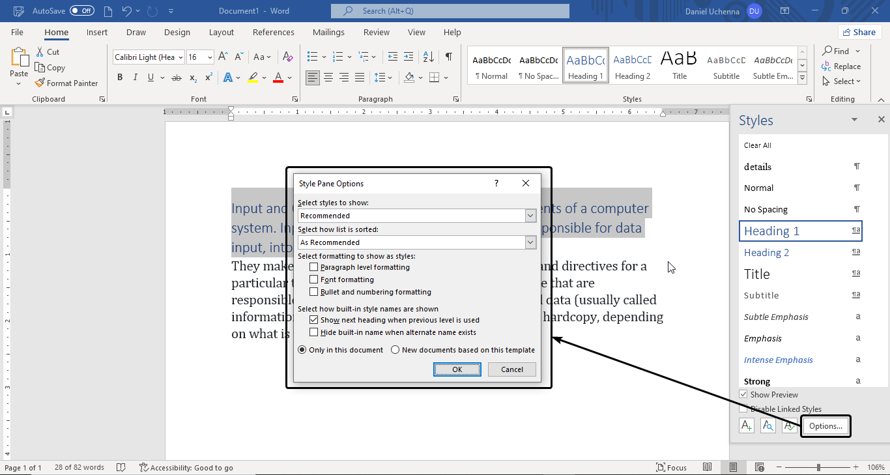
Task: Open New Style icon in Styles pane
Action: [747, 426]
